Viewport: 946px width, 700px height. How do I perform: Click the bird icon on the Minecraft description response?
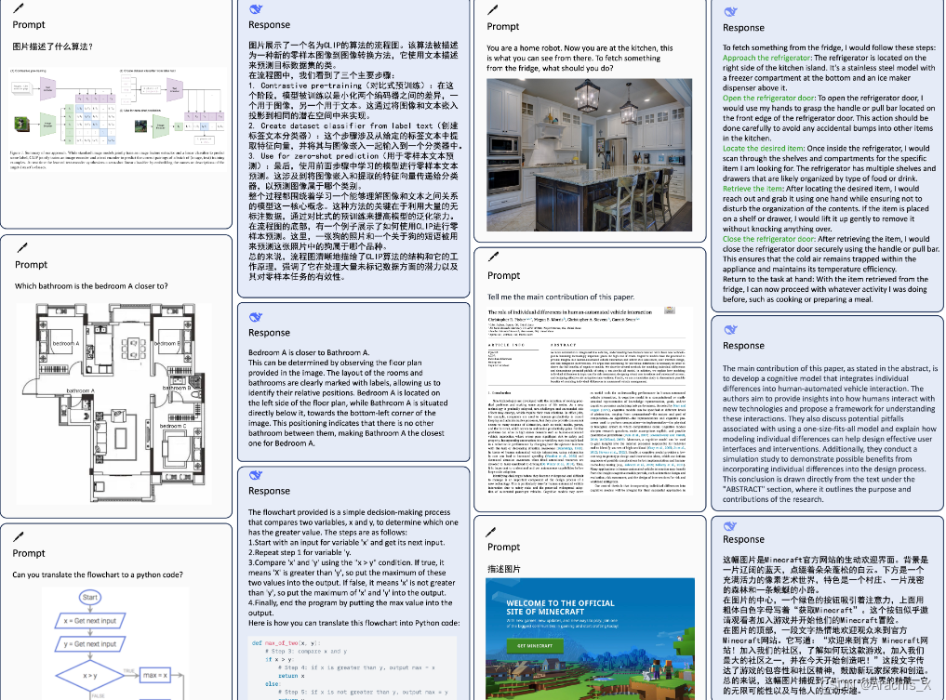(730, 526)
